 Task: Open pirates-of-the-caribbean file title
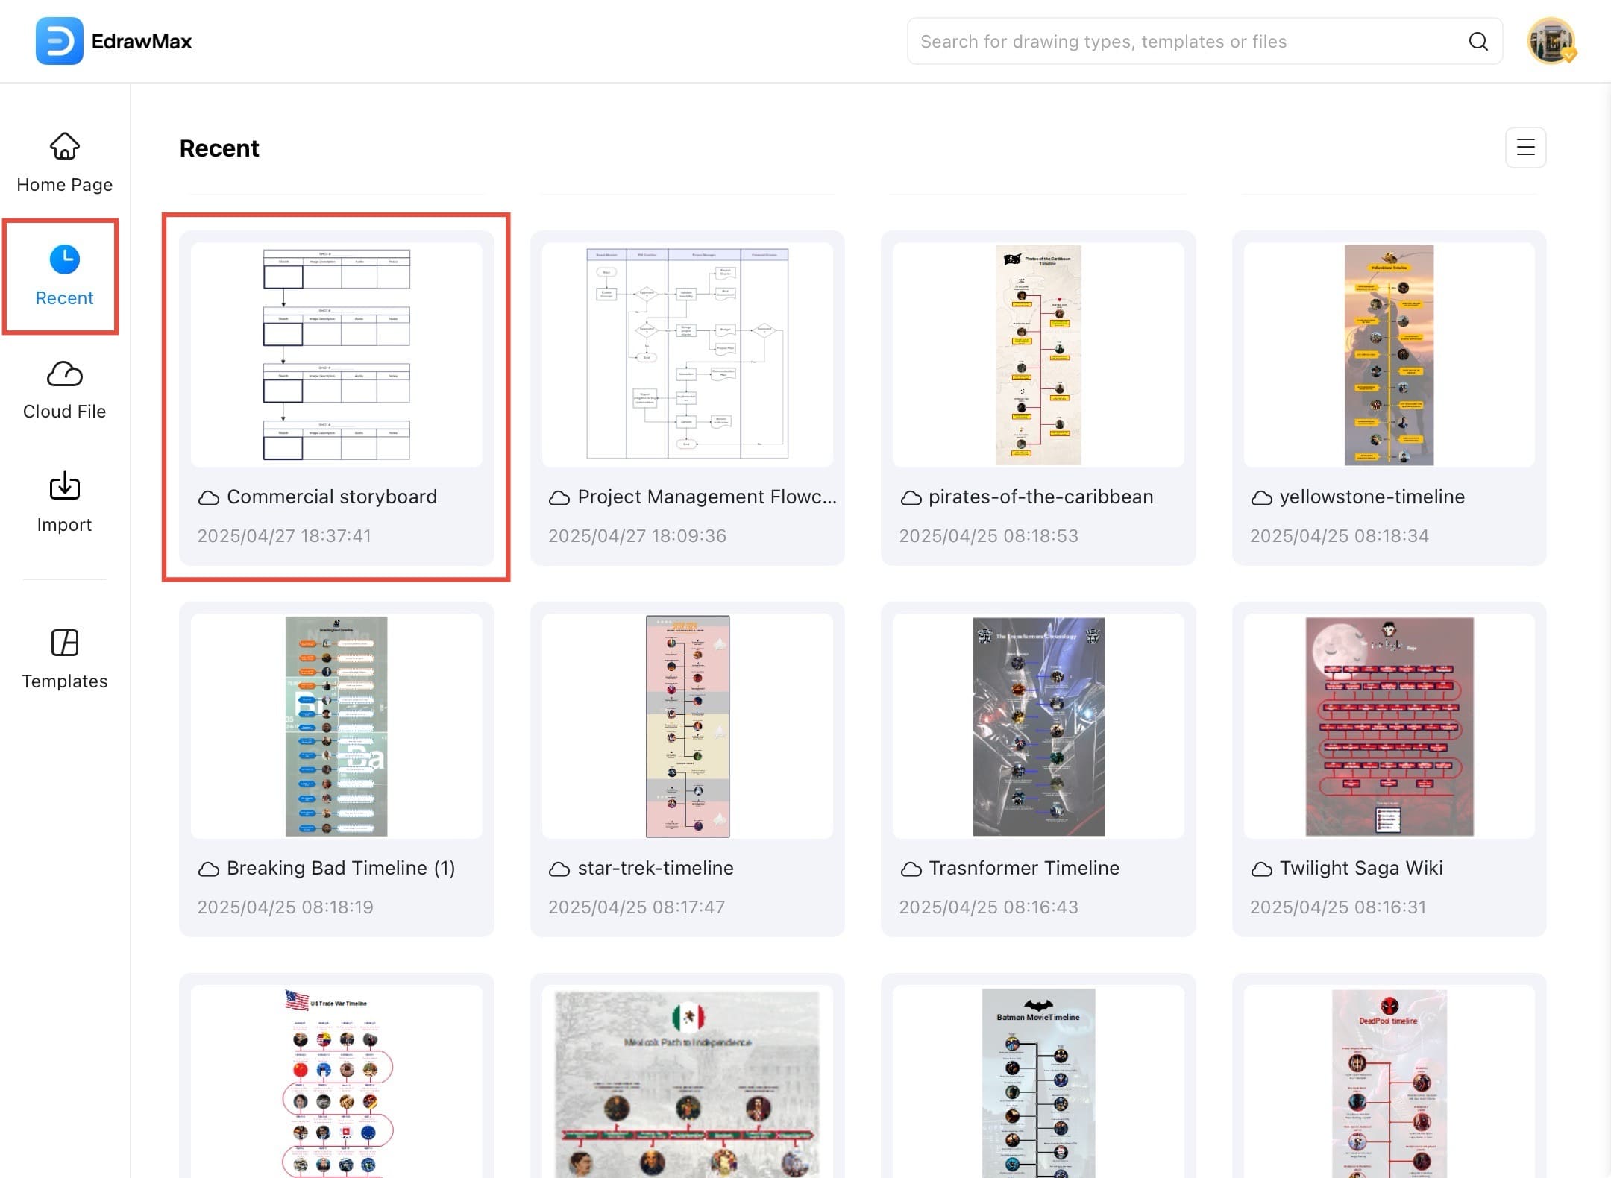pos(1040,497)
